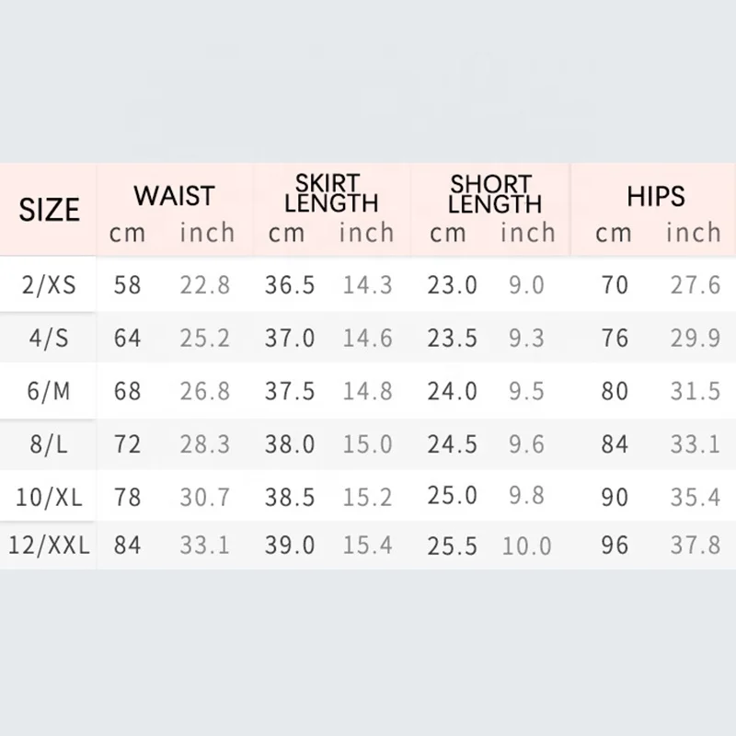Click short length inch value 10.0
Viewport: 736px width, 736px height.
click(527, 546)
